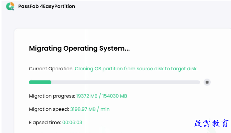The height and width of the screenshot is (133, 231).
Task: Click the 19372 MB / 154030 MB value
Action: [x=102, y=96]
